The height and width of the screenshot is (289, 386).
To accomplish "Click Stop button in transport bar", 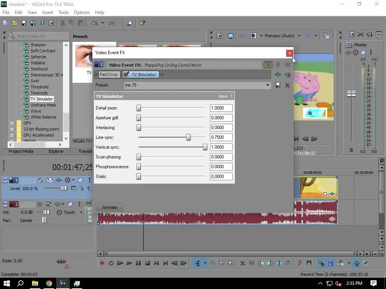I will point(147,263).
